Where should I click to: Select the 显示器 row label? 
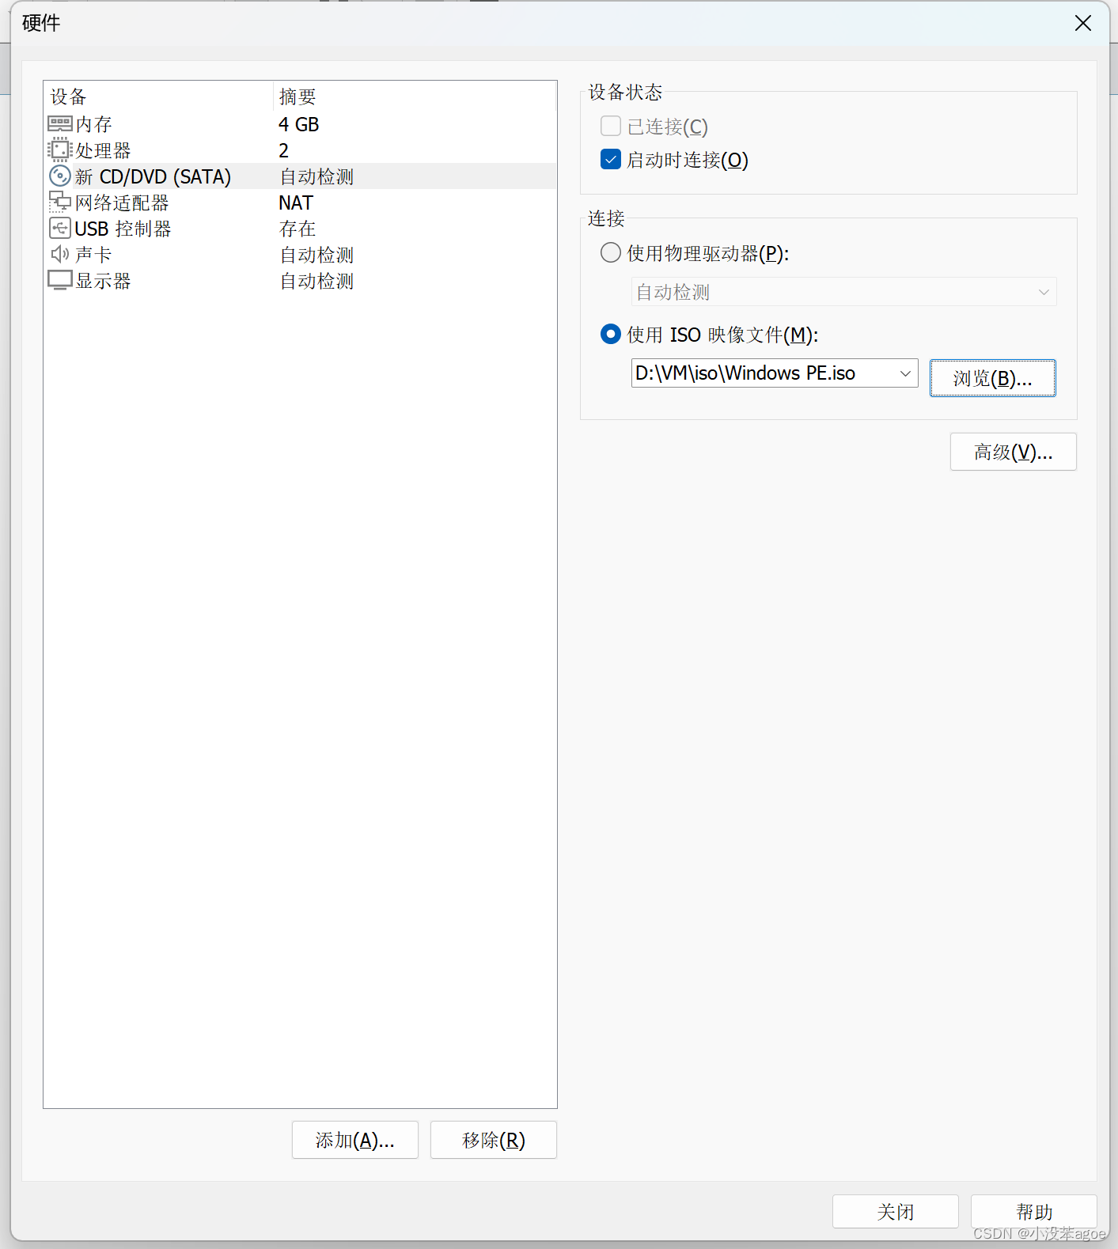point(103,281)
